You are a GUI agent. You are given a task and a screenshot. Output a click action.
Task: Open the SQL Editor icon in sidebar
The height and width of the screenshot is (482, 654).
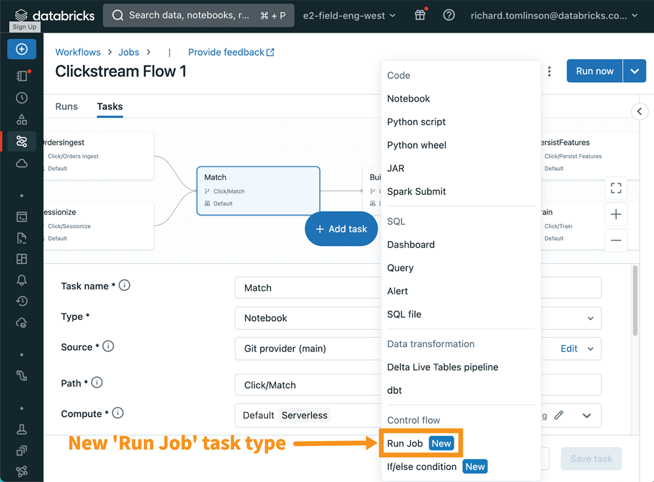point(22,216)
